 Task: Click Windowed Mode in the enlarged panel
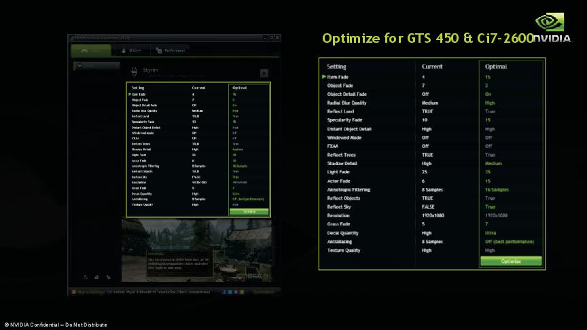[344, 137]
